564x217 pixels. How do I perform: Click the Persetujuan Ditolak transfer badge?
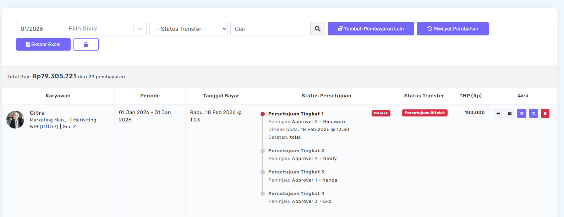click(x=425, y=113)
